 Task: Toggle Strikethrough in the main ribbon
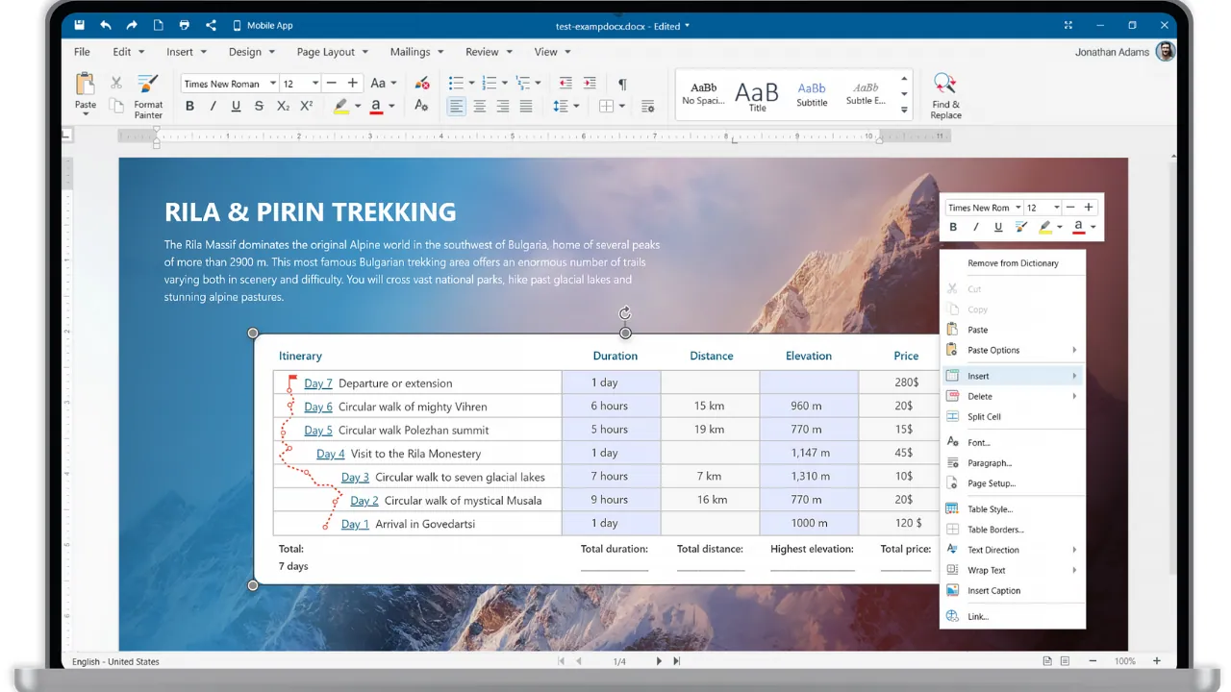(260, 106)
